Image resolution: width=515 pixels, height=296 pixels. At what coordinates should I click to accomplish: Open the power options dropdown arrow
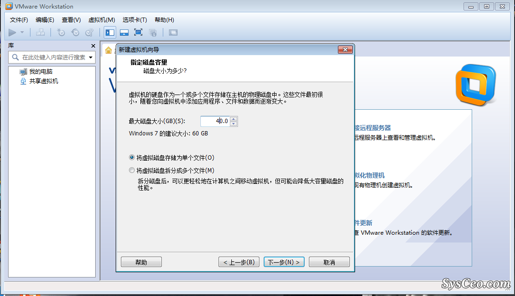[x=22, y=32]
